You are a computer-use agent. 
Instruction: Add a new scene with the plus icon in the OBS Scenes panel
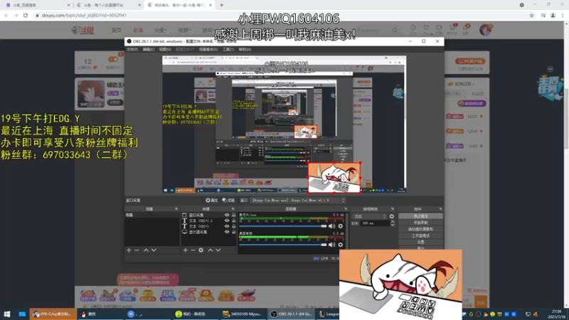[129, 250]
